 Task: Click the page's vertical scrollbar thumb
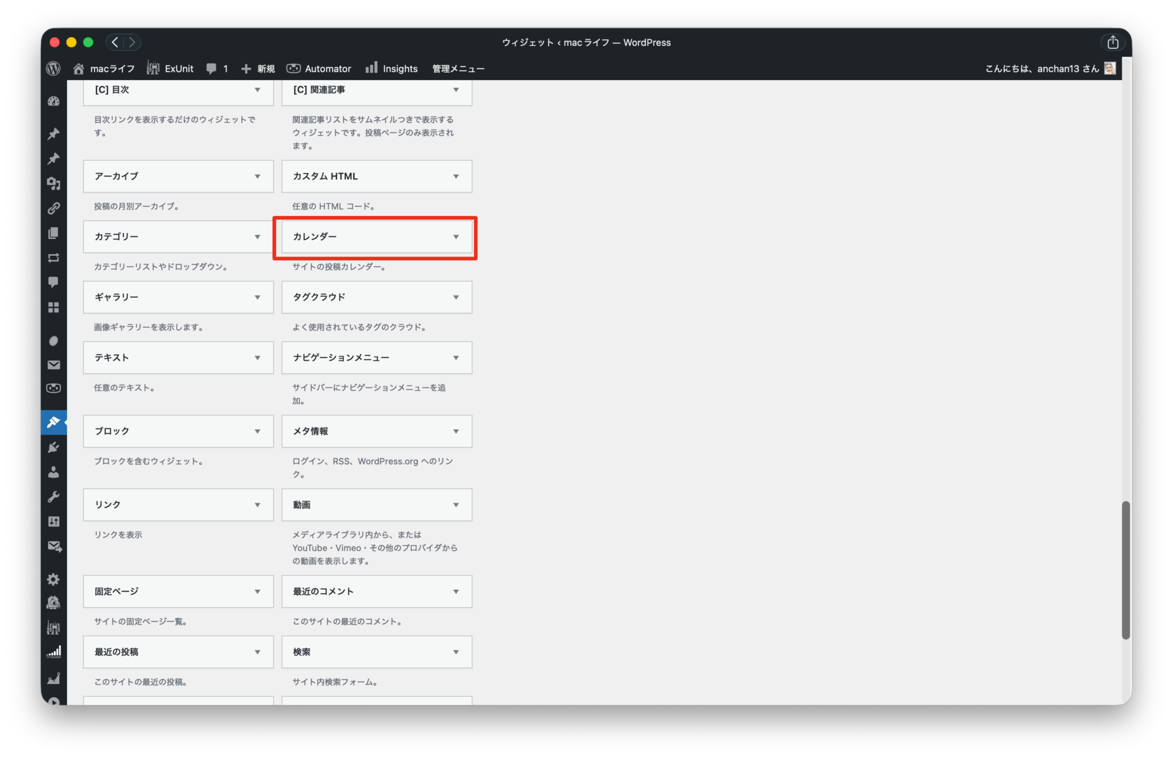1125,570
